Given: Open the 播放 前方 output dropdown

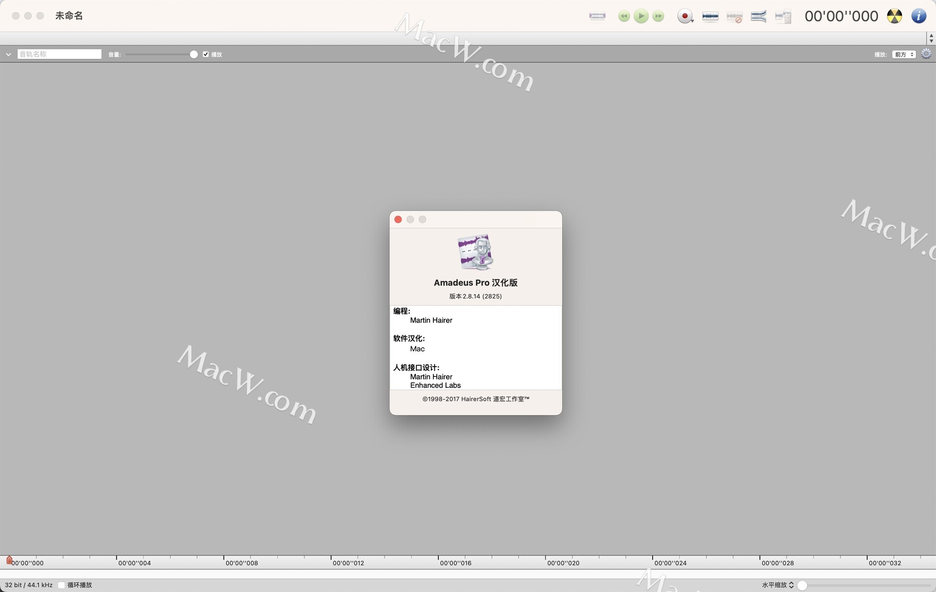Looking at the screenshot, I should coord(904,54).
